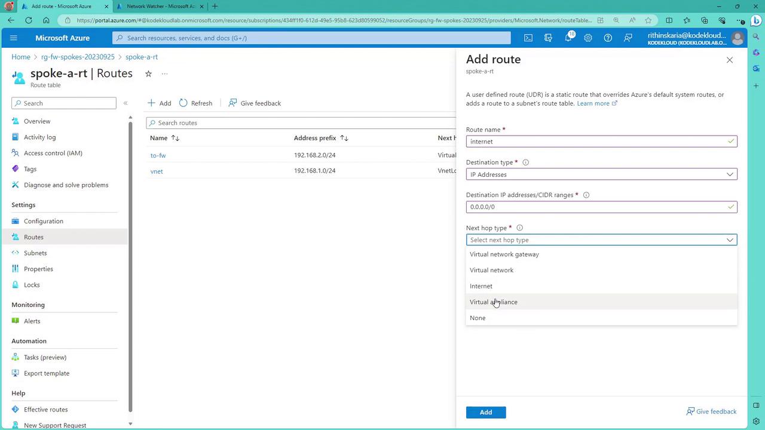Open the notifications bell icon

tap(568, 38)
